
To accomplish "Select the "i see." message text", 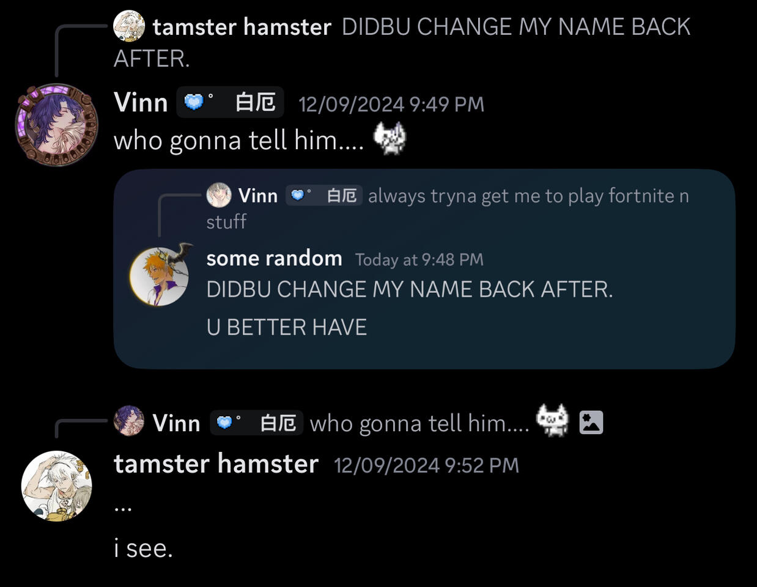I will 144,548.
